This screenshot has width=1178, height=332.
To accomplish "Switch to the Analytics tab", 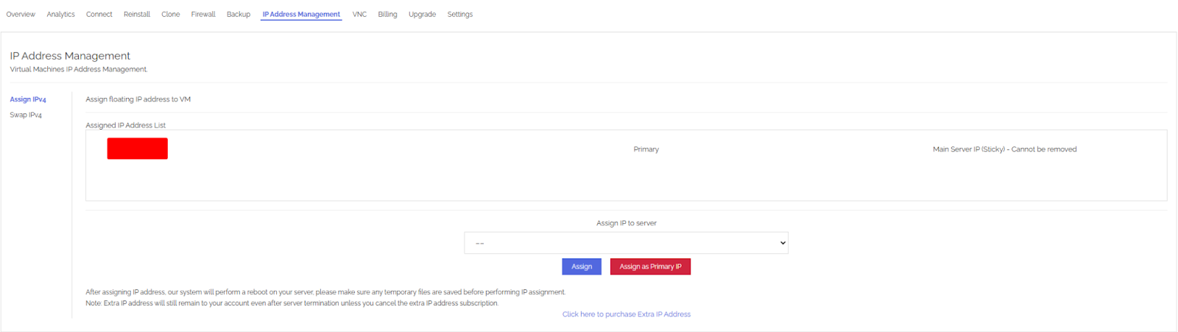I will click(x=60, y=14).
